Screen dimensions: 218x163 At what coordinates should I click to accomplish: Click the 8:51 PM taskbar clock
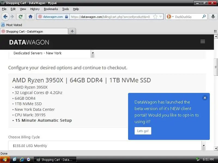[x=208, y=159]
